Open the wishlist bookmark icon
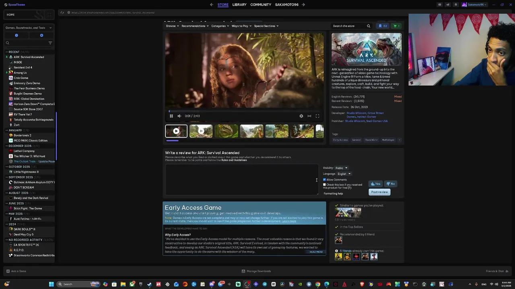515x289 pixels. (x=383, y=26)
